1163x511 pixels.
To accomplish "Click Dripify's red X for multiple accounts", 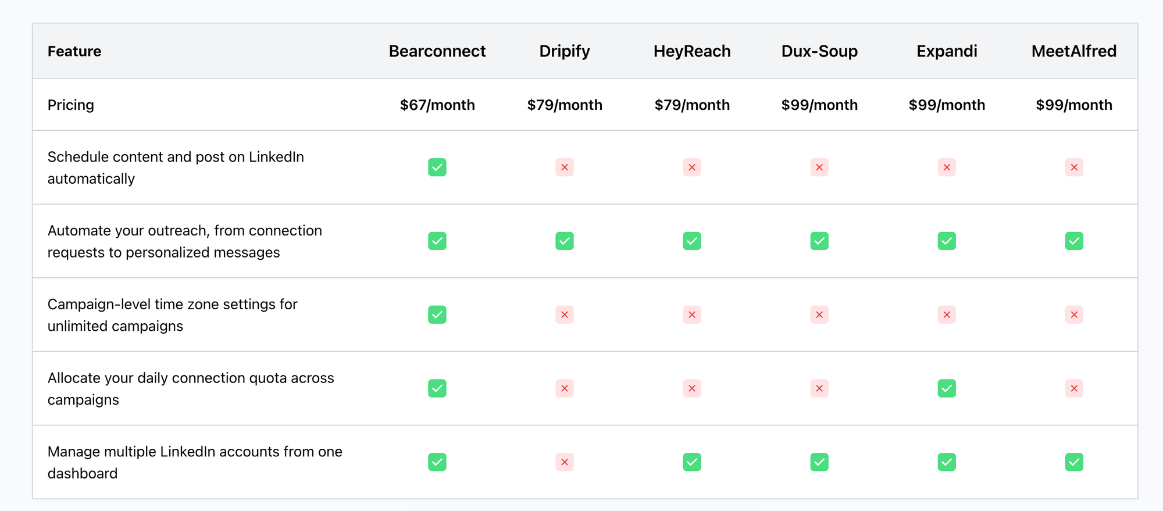I will coord(565,462).
